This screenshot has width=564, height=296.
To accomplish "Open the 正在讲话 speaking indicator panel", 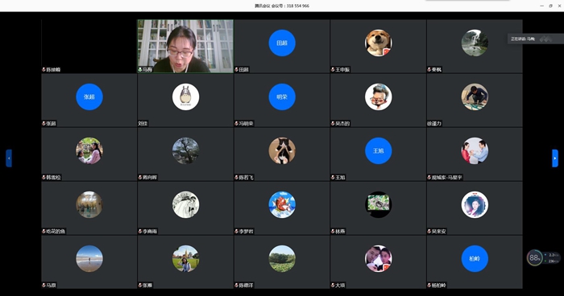I will tap(532, 39).
